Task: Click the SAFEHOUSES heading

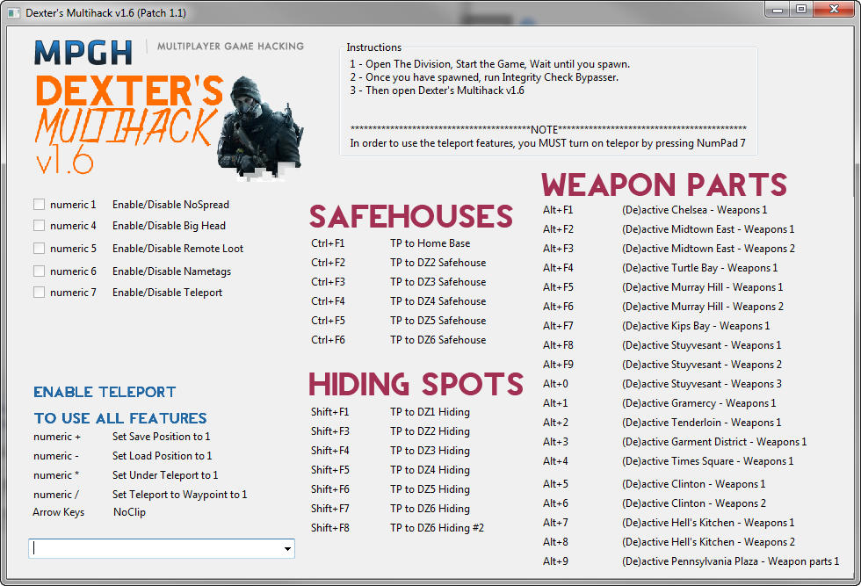Action: pos(410,217)
